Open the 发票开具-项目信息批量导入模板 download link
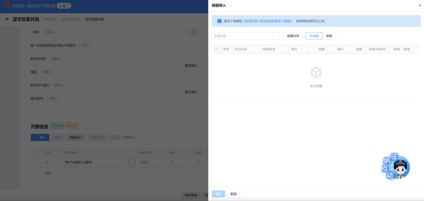Image resolution: width=424 pixels, height=201 pixels. coord(268,21)
